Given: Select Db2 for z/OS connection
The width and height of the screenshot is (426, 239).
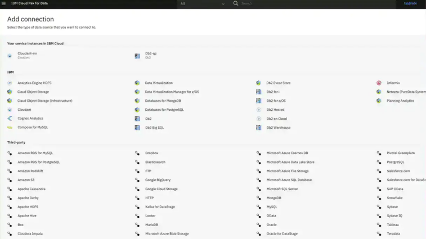Looking at the screenshot, I should click(x=276, y=101).
